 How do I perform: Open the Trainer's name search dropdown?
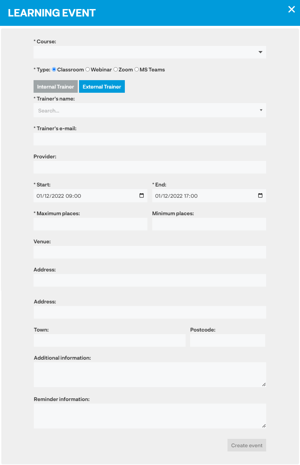coord(150,110)
